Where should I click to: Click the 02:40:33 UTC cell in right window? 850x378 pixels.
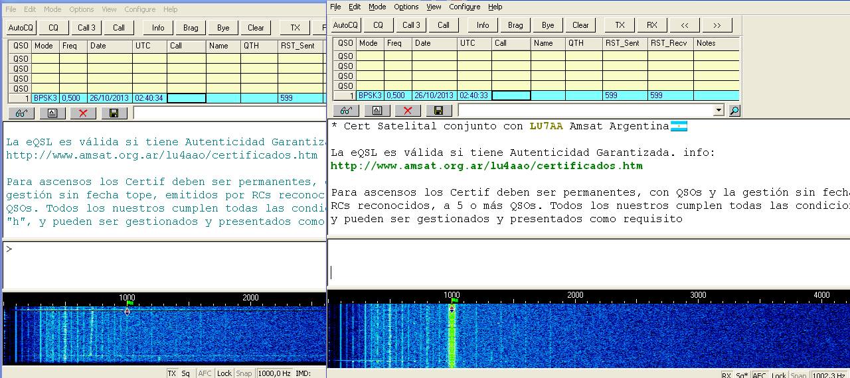coord(474,95)
